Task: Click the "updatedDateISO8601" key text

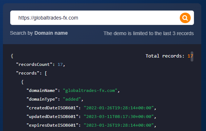Action: coord(52,117)
